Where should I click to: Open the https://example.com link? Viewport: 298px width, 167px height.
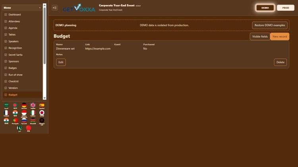click(x=98, y=48)
